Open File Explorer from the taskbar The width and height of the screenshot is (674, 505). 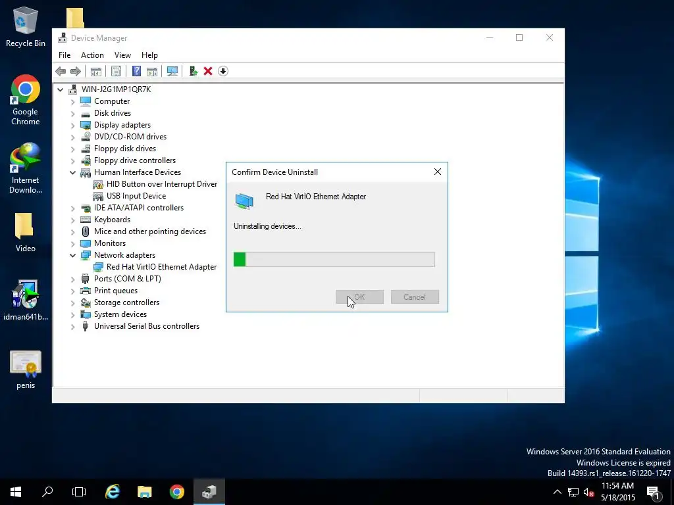pos(144,492)
